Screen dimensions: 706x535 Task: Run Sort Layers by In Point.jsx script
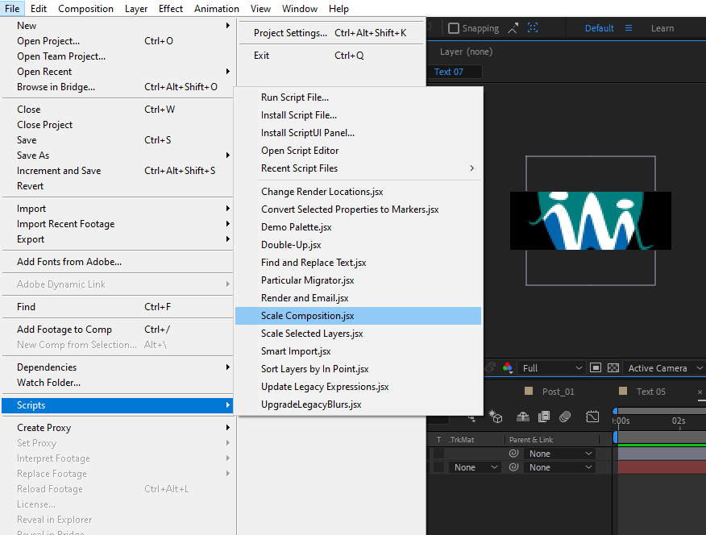[x=358, y=369]
